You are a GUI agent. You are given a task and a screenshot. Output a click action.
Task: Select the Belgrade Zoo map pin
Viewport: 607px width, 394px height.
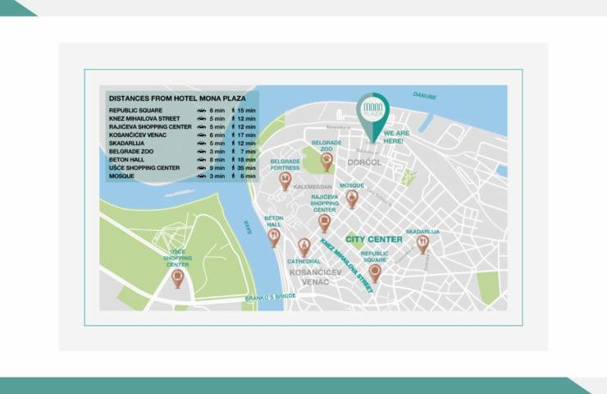point(326,161)
